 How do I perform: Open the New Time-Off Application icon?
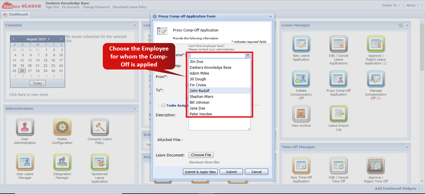coord(301,166)
